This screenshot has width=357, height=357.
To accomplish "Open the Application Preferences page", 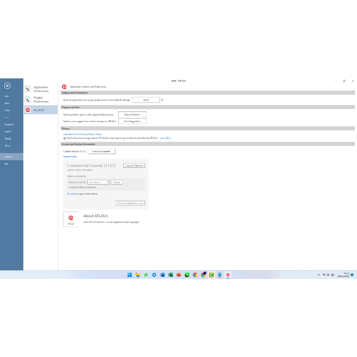I will [x=40, y=89].
